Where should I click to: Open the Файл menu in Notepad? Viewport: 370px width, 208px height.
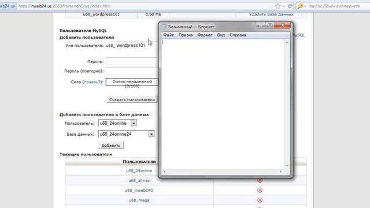tap(168, 35)
